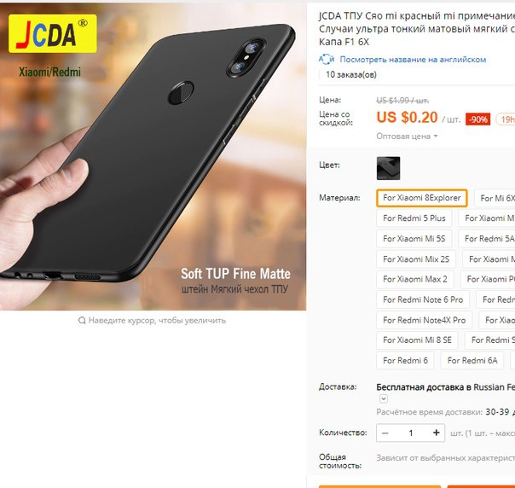This screenshot has width=515, height=488.
Task: Select the black case color swatch
Action: click(x=388, y=168)
